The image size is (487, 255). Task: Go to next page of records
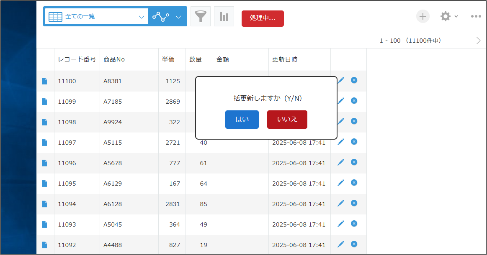(479, 41)
